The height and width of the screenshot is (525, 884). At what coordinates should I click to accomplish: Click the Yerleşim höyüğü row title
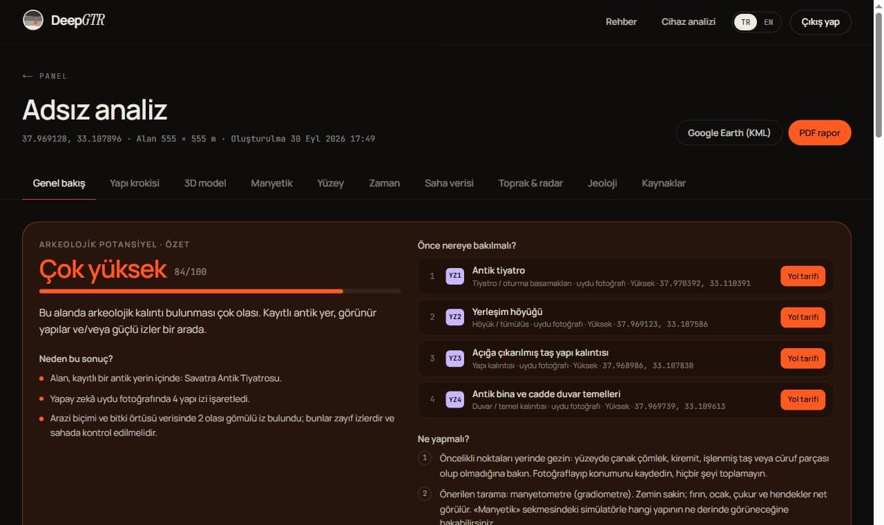pos(508,312)
